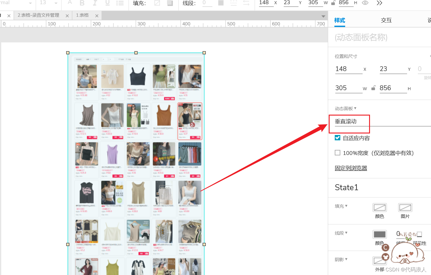This screenshot has width=431, height=275.
Task: Open the arrow style picker in the toolbar
Action: coord(246,3)
